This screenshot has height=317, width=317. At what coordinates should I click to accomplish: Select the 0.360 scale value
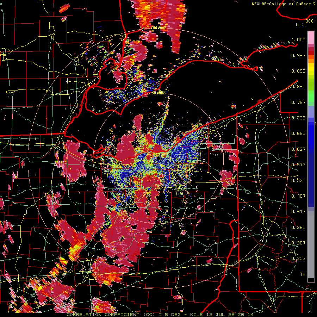[x=298, y=227]
